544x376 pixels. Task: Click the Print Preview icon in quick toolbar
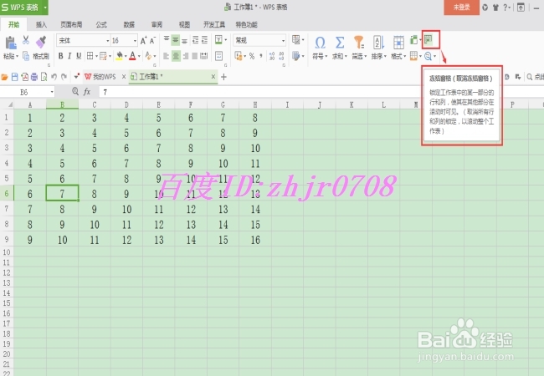pos(44,77)
